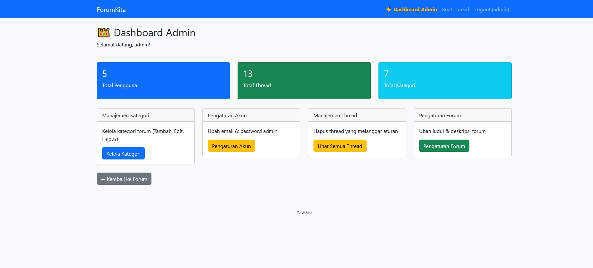Click the Manajemen Kategori card header
The width and height of the screenshot is (593, 268).
click(146, 115)
